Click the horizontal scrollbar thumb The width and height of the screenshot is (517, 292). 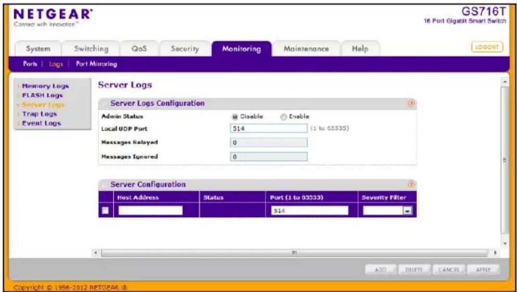tap(294, 253)
